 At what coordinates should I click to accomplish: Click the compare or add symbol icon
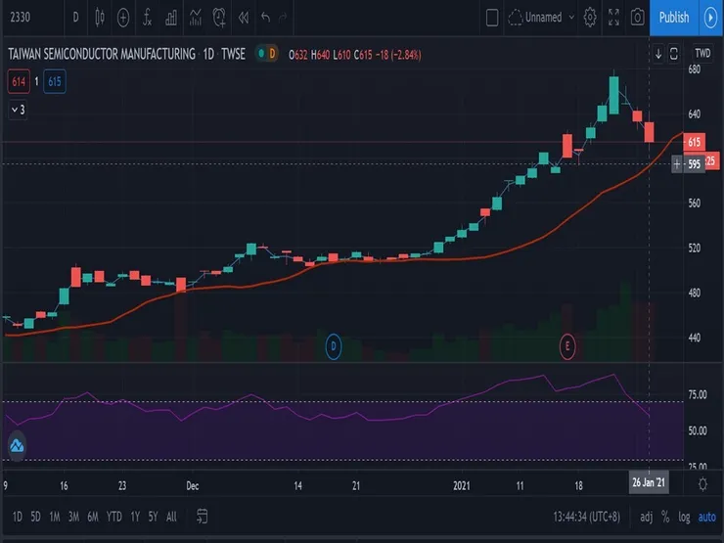point(123,18)
